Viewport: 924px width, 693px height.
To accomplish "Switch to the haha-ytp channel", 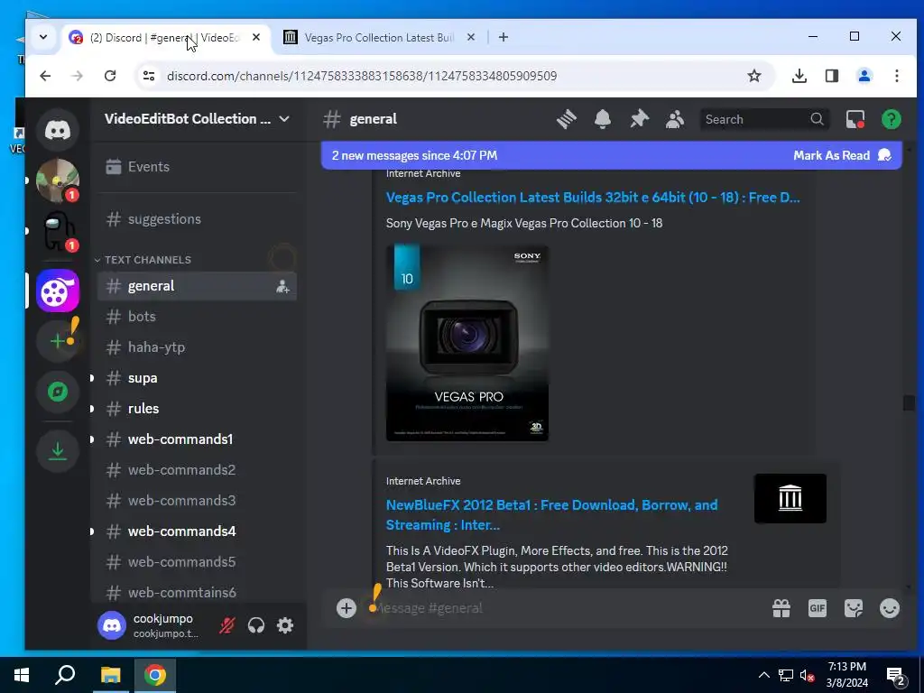I will [197, 347].
